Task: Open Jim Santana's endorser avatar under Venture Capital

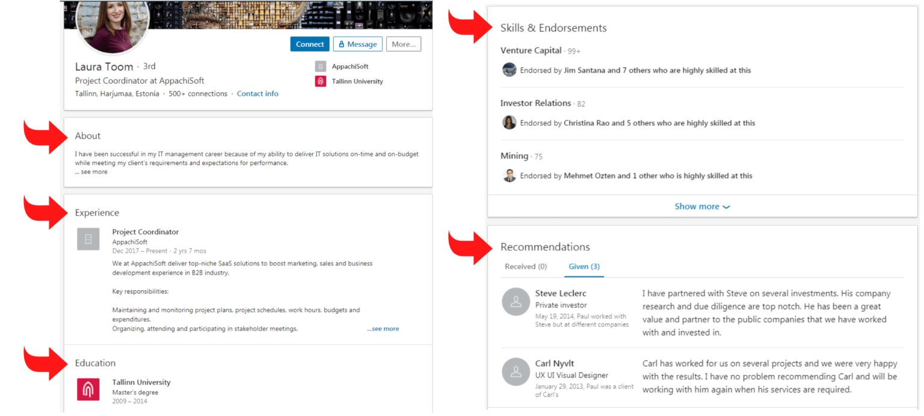Action: [x=509, y=70]
